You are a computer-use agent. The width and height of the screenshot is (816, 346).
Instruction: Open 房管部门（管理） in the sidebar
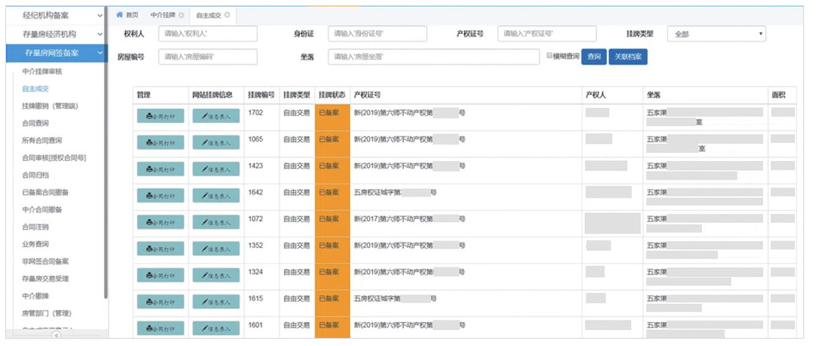click(47, 313)
